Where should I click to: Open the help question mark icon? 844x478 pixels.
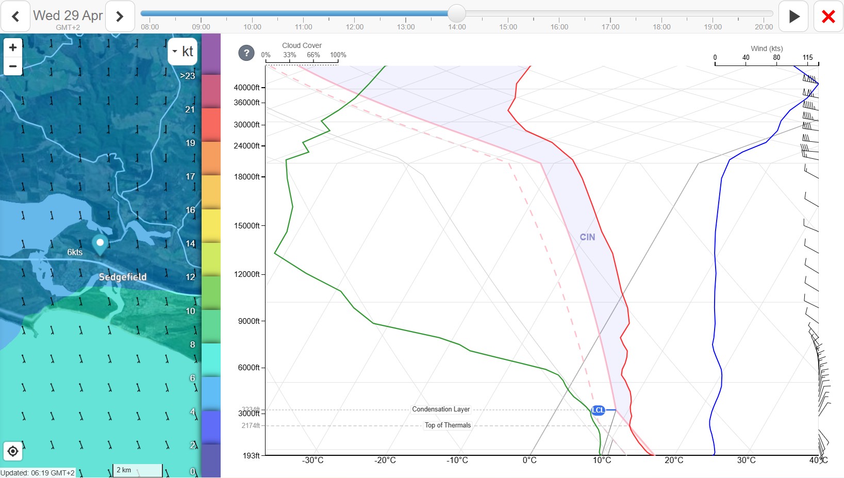[246, 53]
